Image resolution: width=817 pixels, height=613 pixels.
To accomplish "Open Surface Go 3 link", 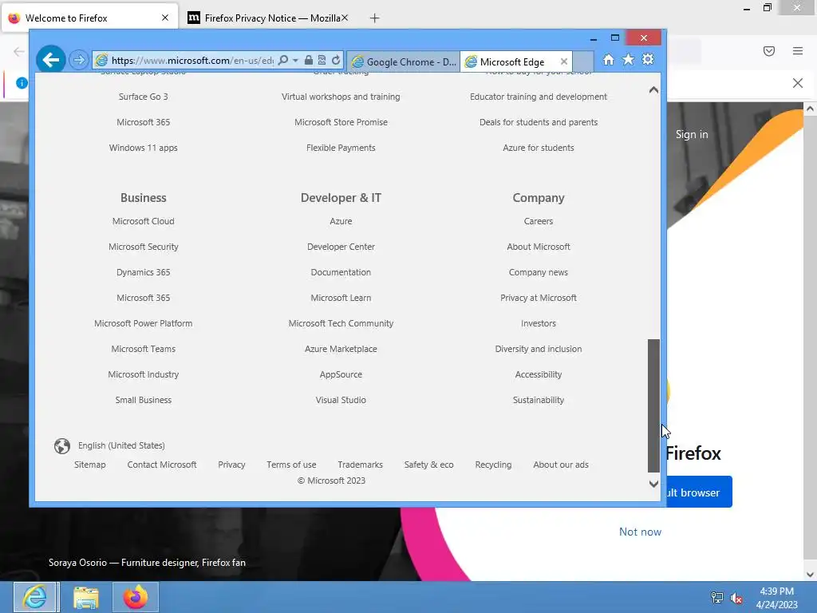I will tap(144, 97).
